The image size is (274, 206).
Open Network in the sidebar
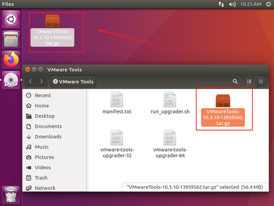tap(55, 188)
